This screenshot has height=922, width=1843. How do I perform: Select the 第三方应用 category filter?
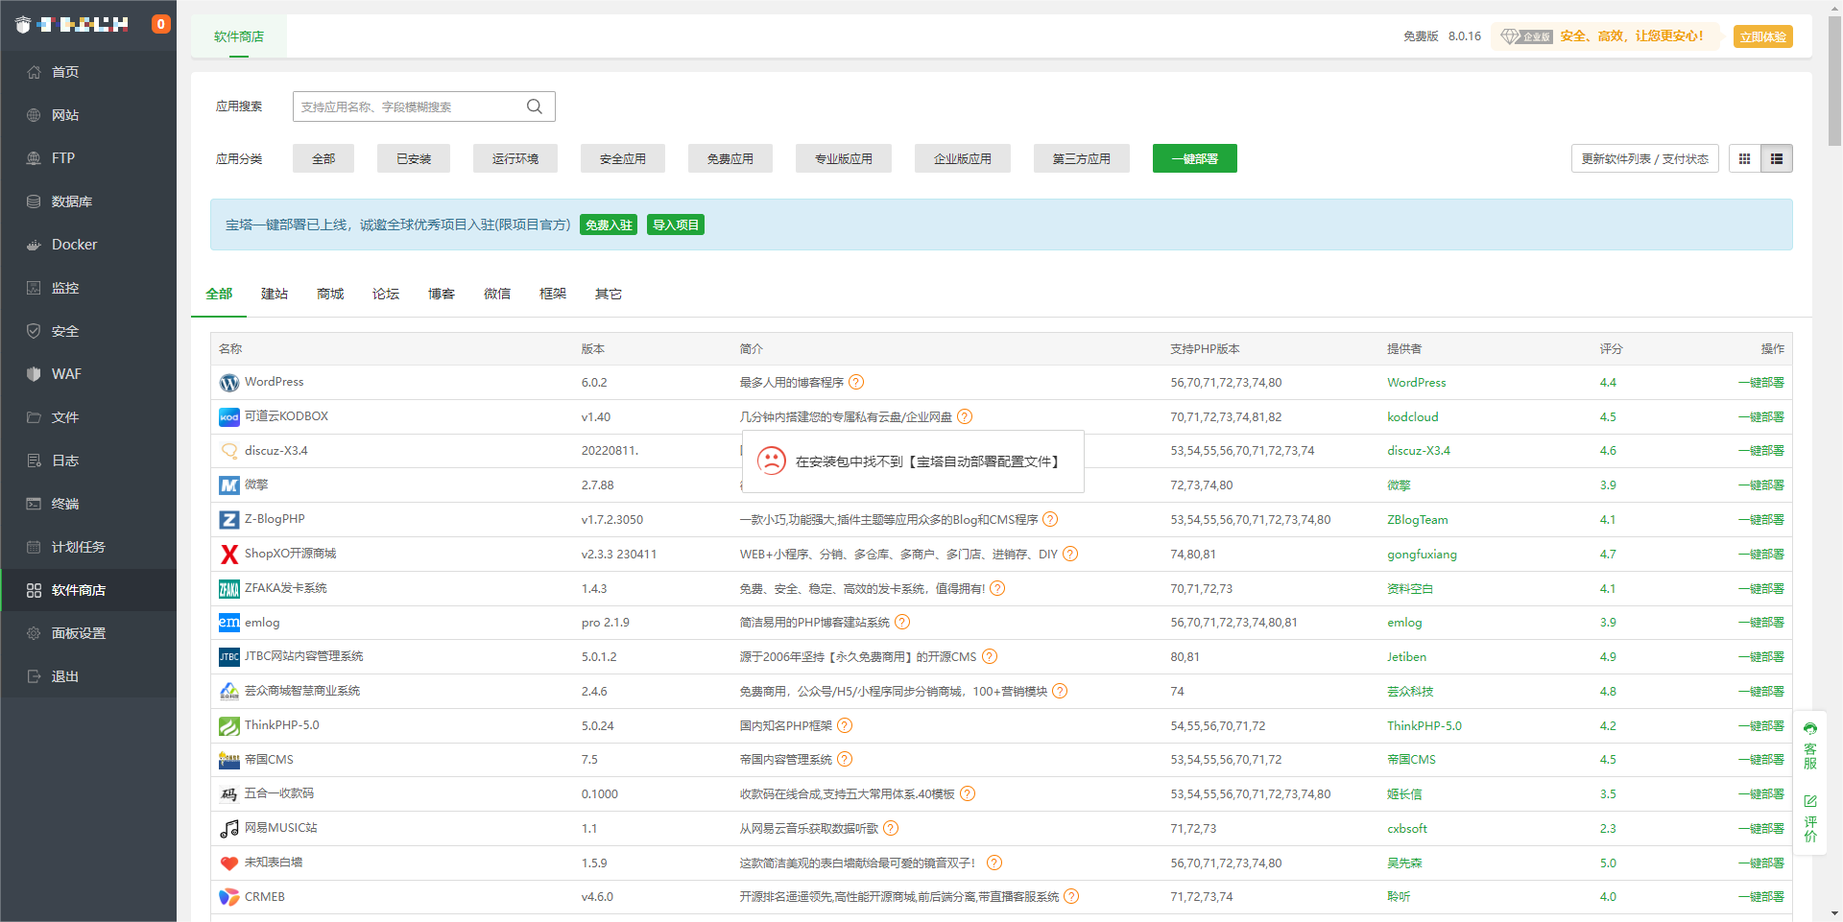(x=1082, y=158)
